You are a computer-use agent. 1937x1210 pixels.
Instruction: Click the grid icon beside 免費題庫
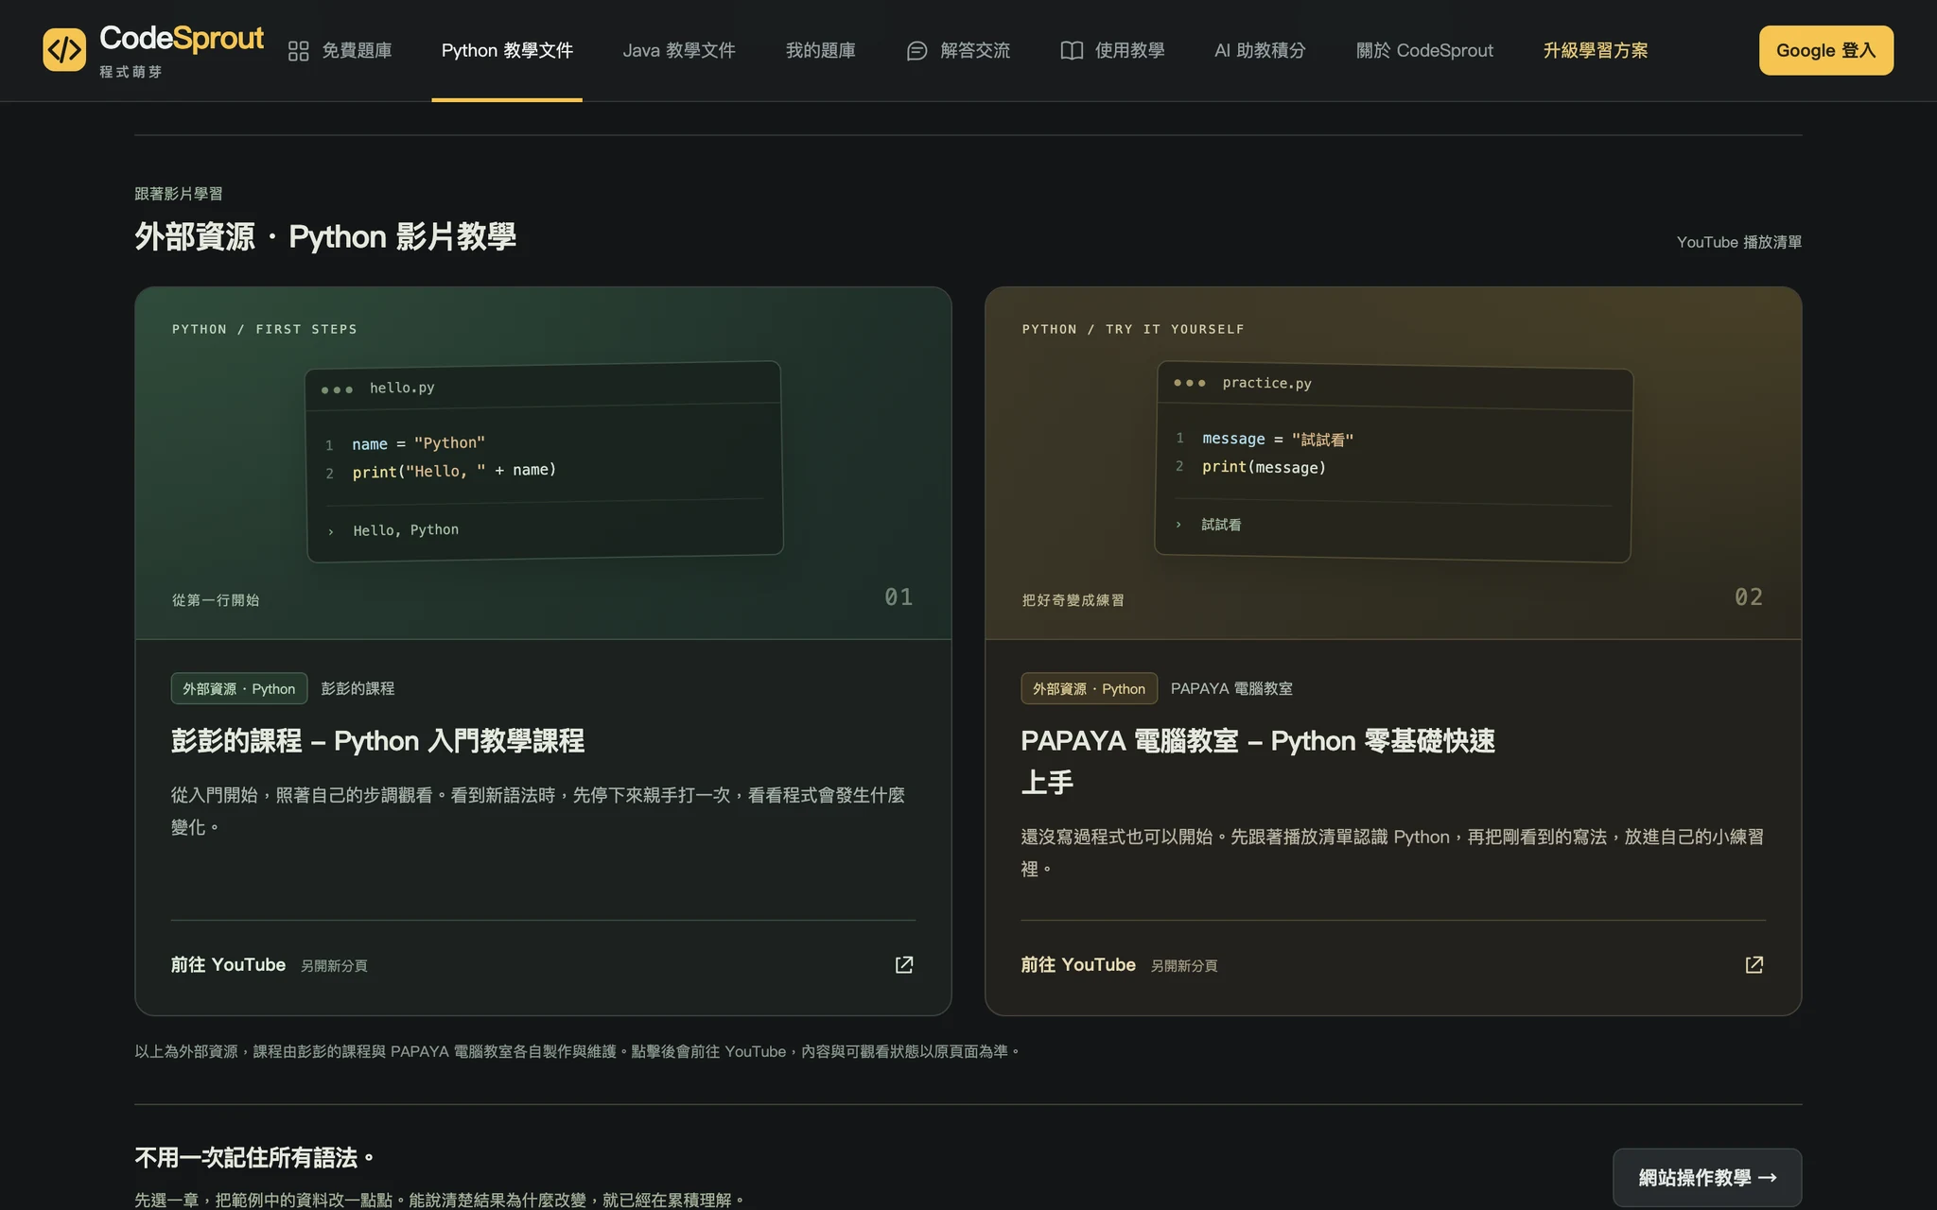click(x=299, y=51)
